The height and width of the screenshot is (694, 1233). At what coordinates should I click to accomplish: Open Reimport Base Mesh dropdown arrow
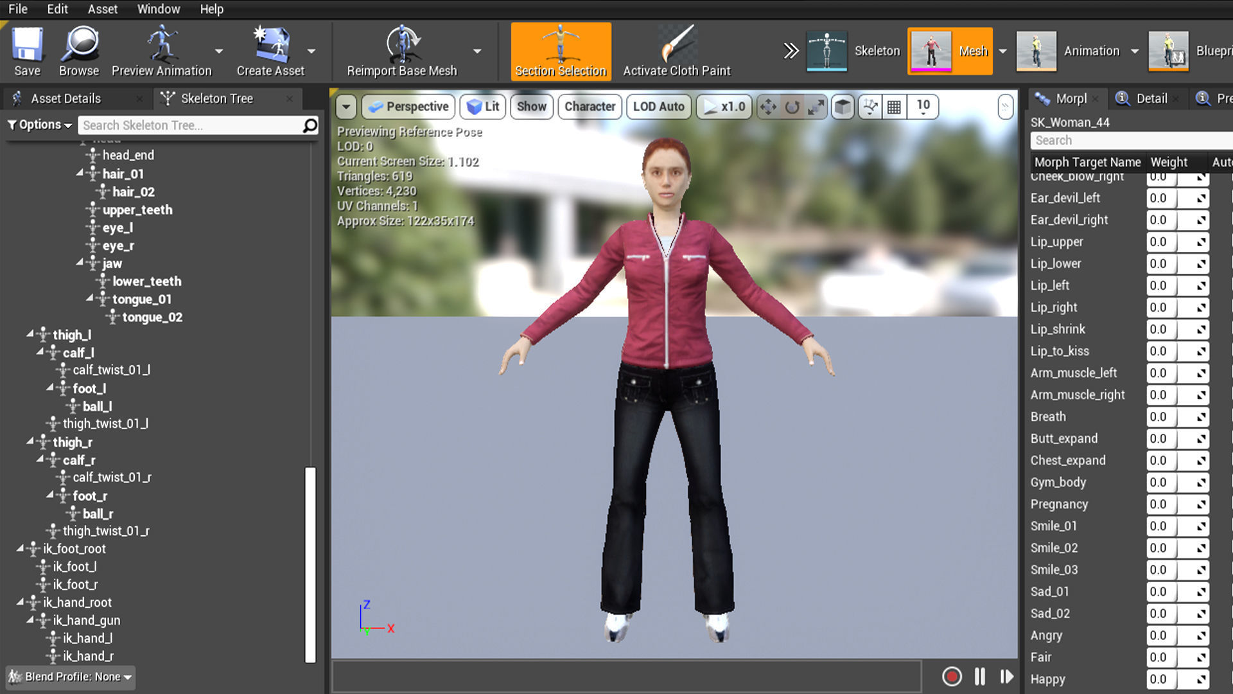(x=477, y=51)
